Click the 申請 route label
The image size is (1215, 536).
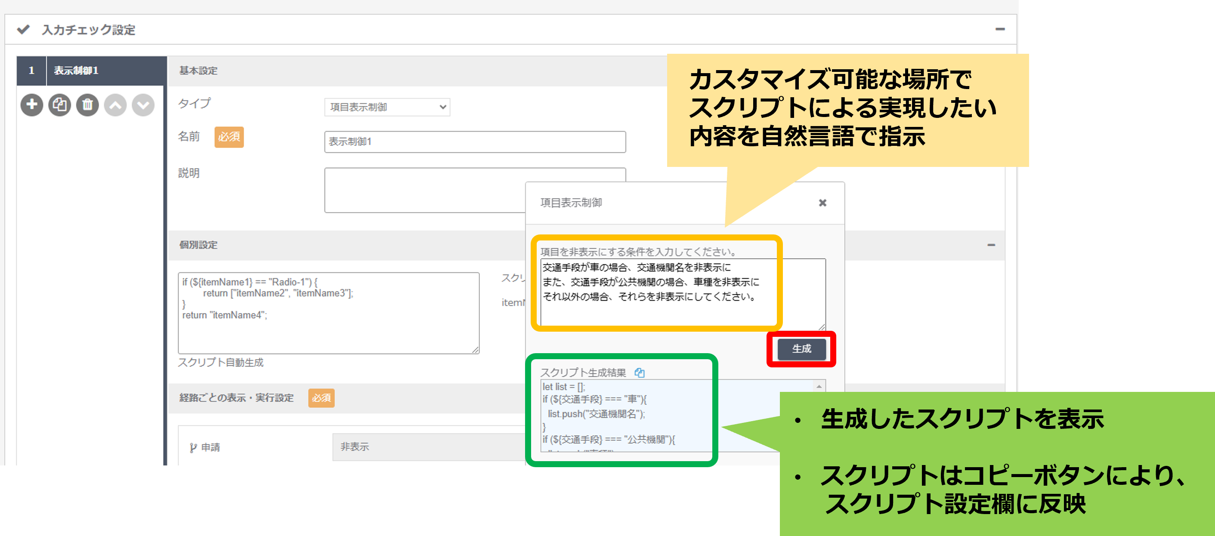(x=210, y=447)
